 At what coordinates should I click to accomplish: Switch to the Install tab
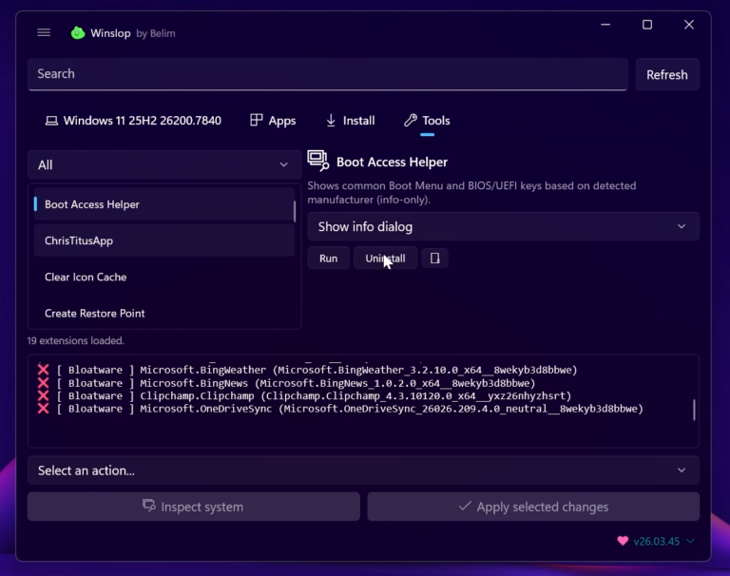click(x=350, y=121)
